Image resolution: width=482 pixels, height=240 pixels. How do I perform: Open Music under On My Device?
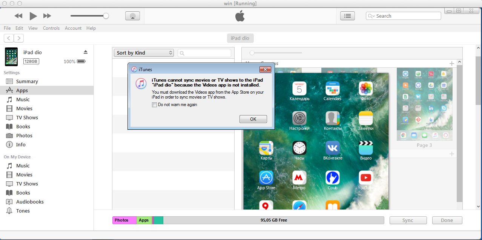(x=47, y=166)
